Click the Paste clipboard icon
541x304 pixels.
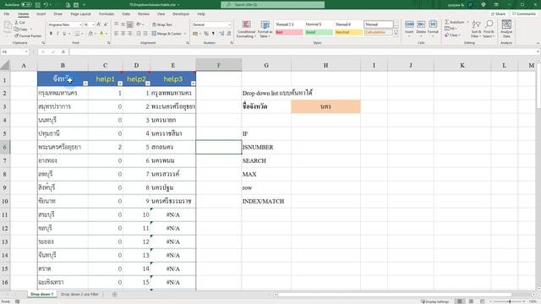click(8, 26)
